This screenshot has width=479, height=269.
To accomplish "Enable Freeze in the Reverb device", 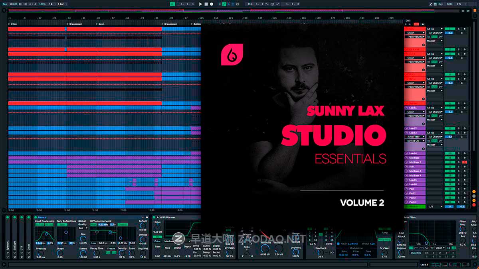I will (111, 248).
